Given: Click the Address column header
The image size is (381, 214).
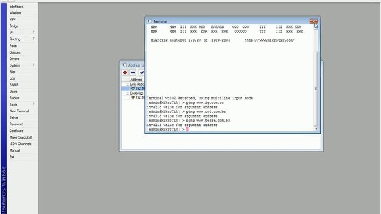Looking at the screenshot, I should (136, 80).
